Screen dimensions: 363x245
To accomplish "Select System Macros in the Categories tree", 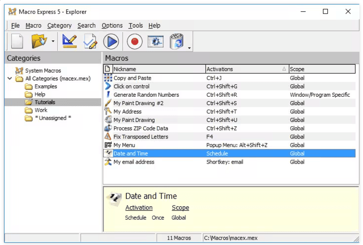I will (43, 70).
